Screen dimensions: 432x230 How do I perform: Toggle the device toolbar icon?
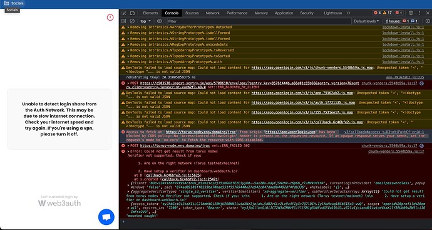pos(132,13)
